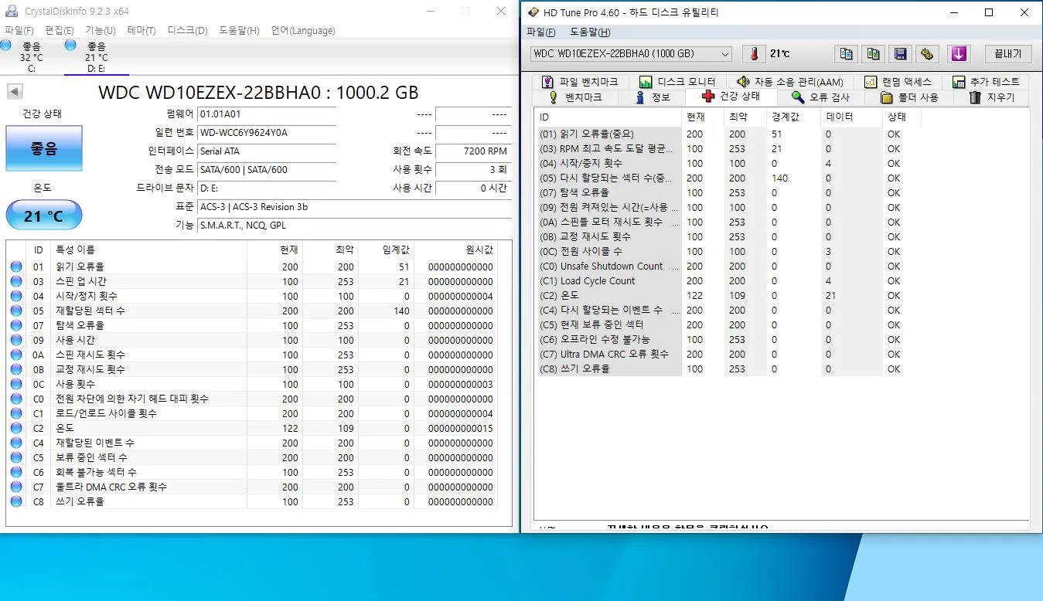Switch to 폴더 사용 tab

(909, 97)
